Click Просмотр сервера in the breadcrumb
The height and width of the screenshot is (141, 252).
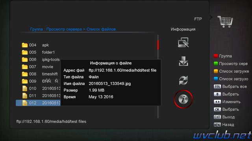(x=64, y=29)
